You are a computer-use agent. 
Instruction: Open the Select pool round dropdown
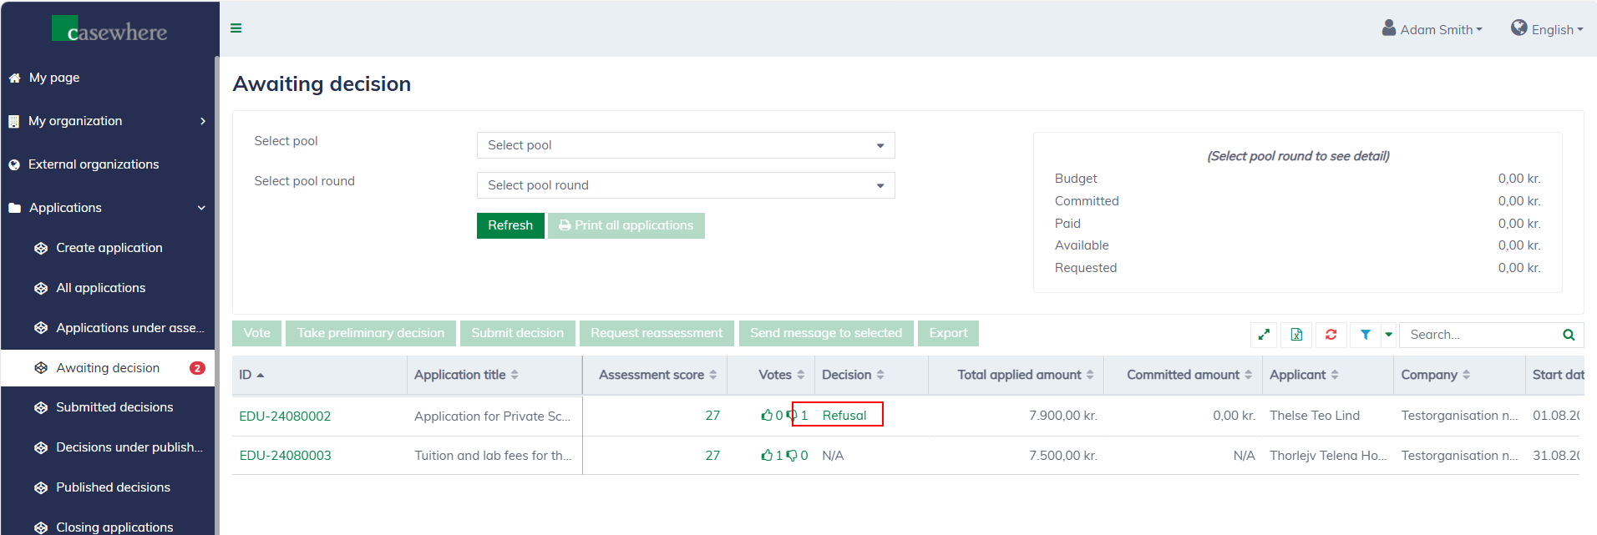[x=685, y=185]
